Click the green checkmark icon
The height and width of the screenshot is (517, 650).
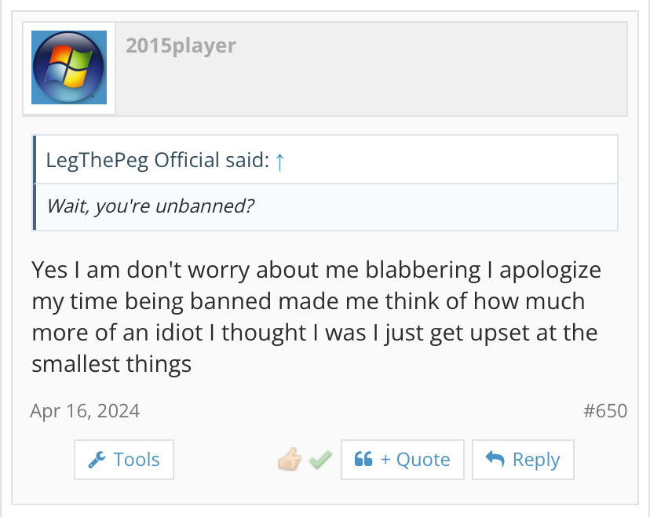point(320,460)
